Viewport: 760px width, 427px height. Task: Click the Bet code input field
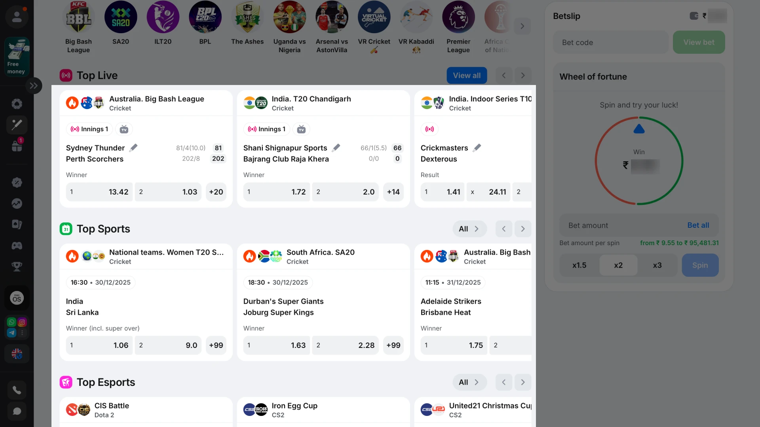click(x=611, y=42)
